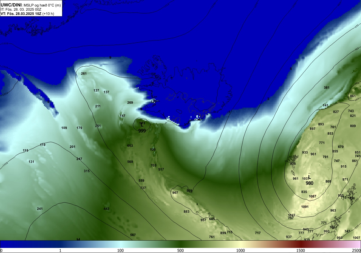This screenshot has height=253, width=361.
Task: Click the 943 height value
Action: 306,229
